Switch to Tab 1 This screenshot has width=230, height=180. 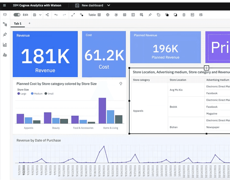coord(18,23)
